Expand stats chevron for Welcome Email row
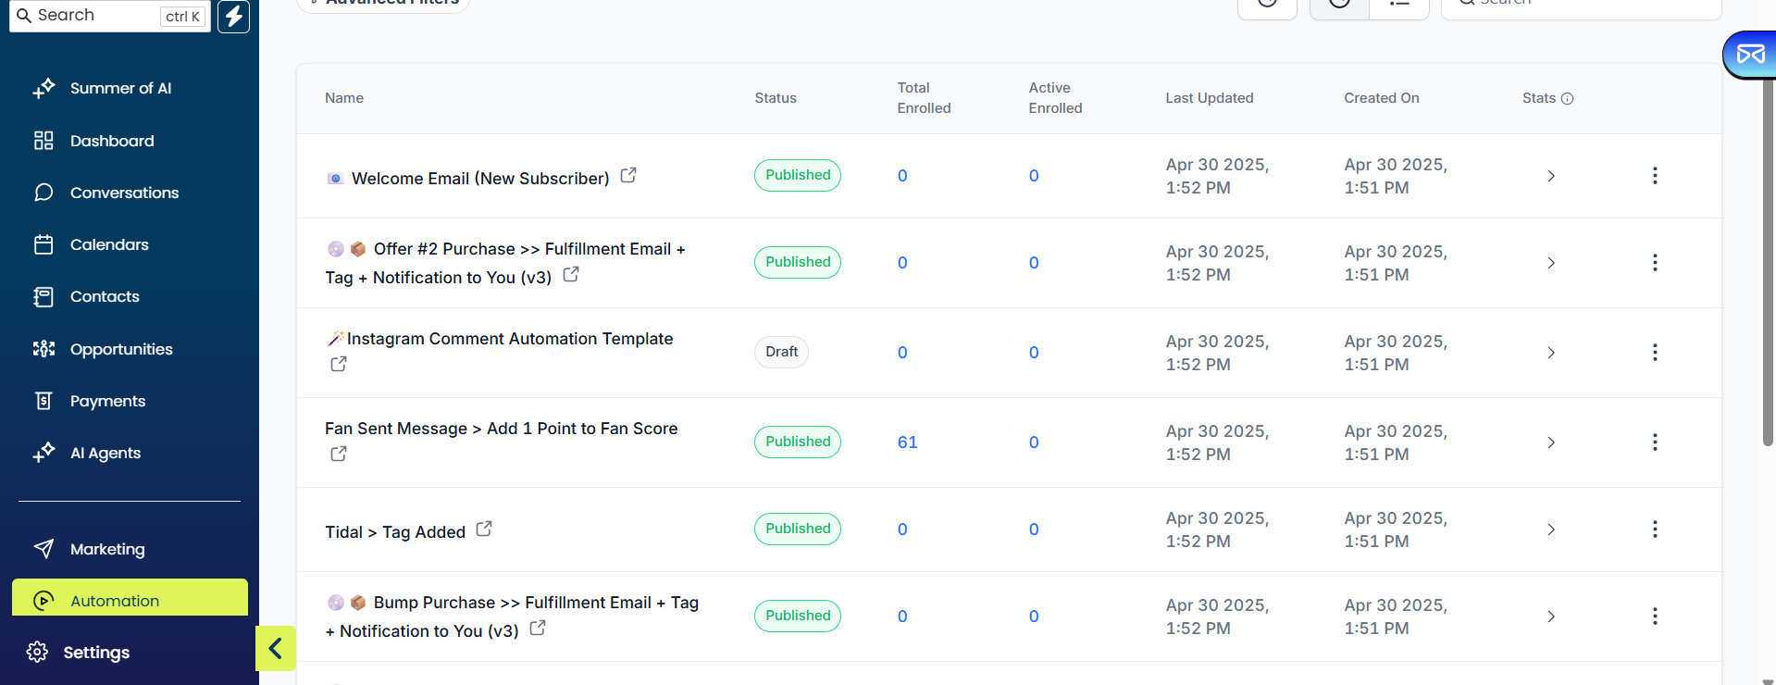The image size is (1776, 685). tap(1551, 176)
